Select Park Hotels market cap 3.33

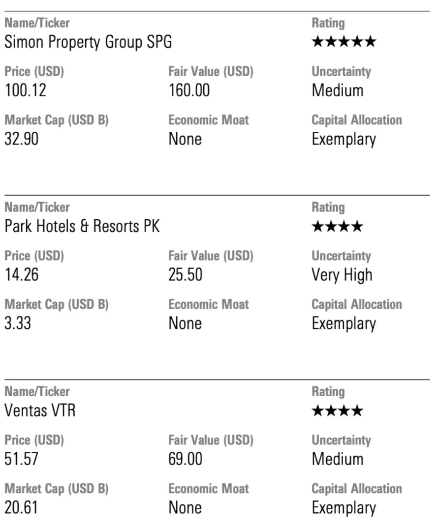[18, 323]
